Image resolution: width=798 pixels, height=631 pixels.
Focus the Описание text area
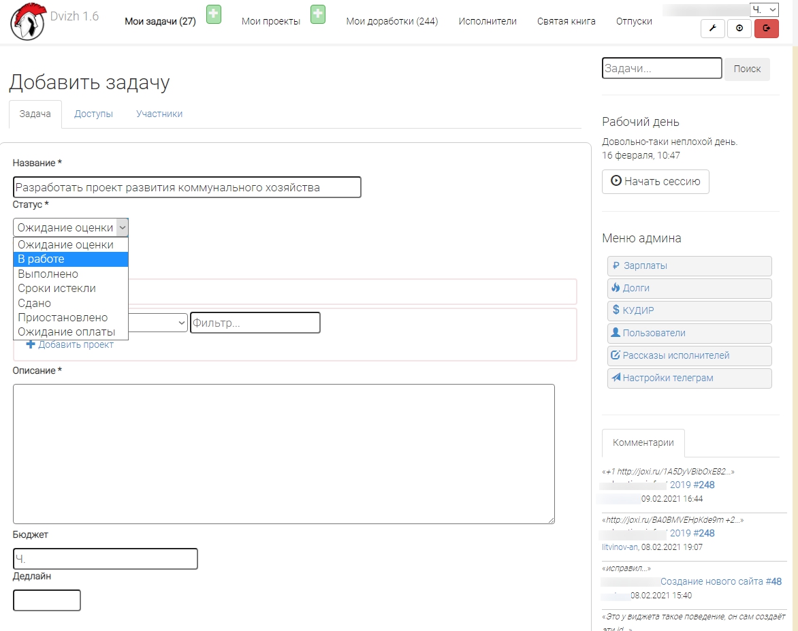283,453
